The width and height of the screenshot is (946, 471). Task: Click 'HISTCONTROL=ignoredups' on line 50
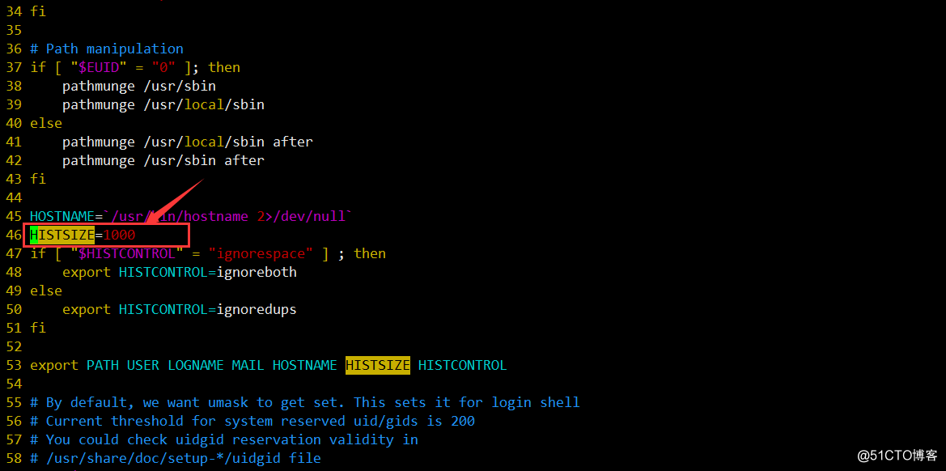[x=207, y=309]
